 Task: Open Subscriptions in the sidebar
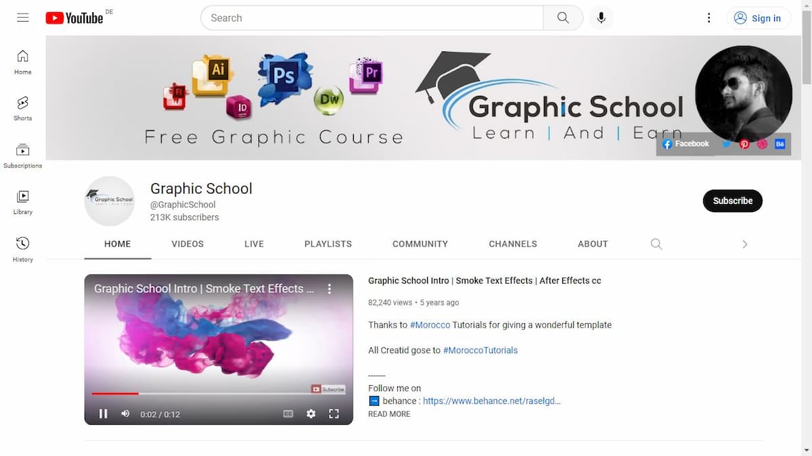(23, 155)
